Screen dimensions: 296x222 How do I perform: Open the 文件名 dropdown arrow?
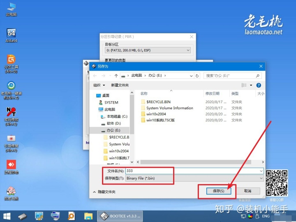pos(261,171)
